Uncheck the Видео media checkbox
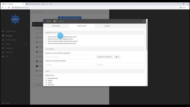 click(x=46, y=81)
